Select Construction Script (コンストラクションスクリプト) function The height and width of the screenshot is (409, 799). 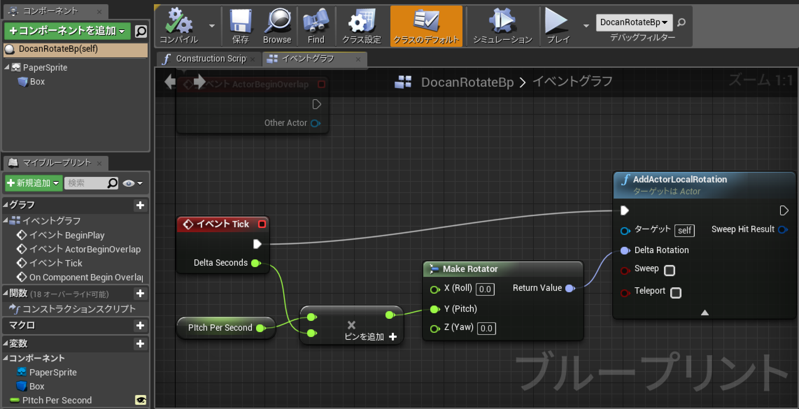coord(72,309)
